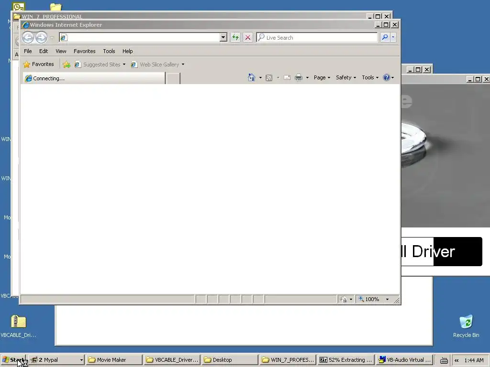Click the Start button
Image resolution: width=490 pixels, height=367 pixels.
13,360
